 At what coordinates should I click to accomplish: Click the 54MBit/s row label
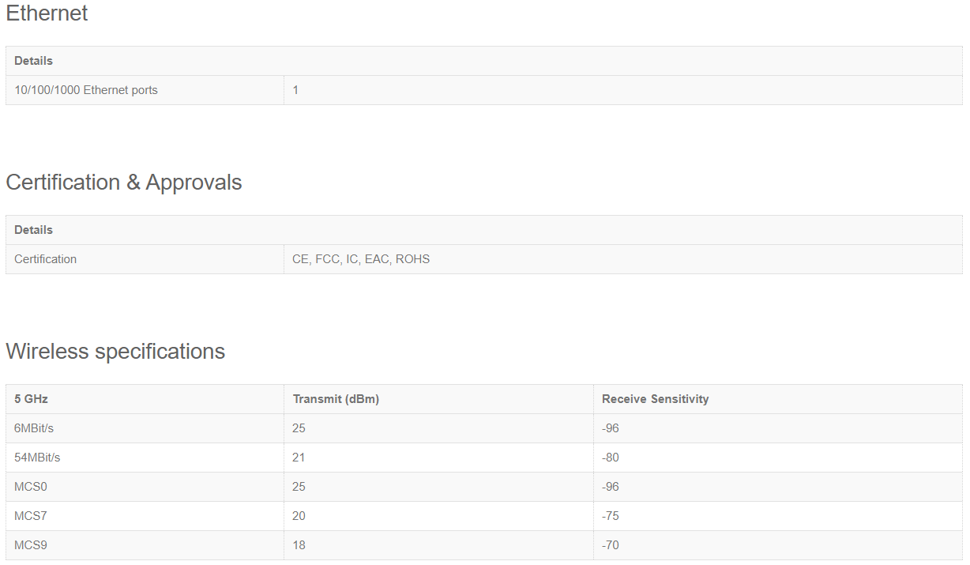coord(38,458)
